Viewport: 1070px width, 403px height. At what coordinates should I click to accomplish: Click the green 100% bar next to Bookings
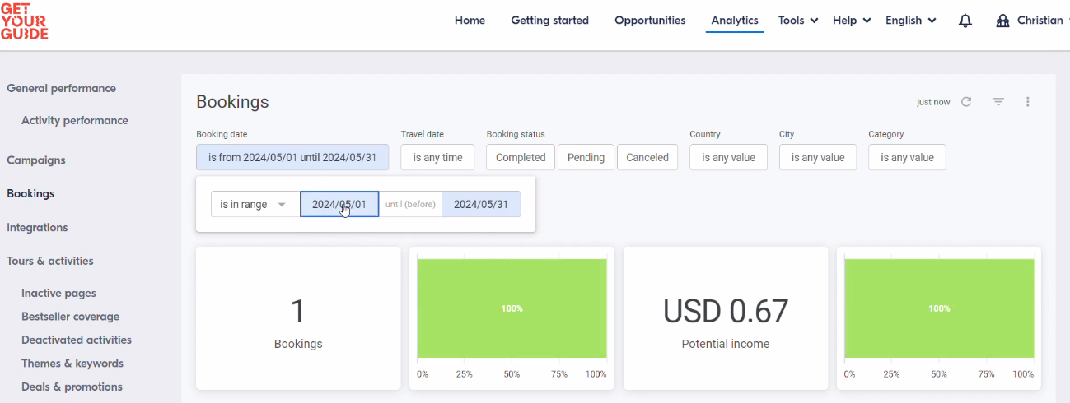pyautogui.click(x=512, y=308)
